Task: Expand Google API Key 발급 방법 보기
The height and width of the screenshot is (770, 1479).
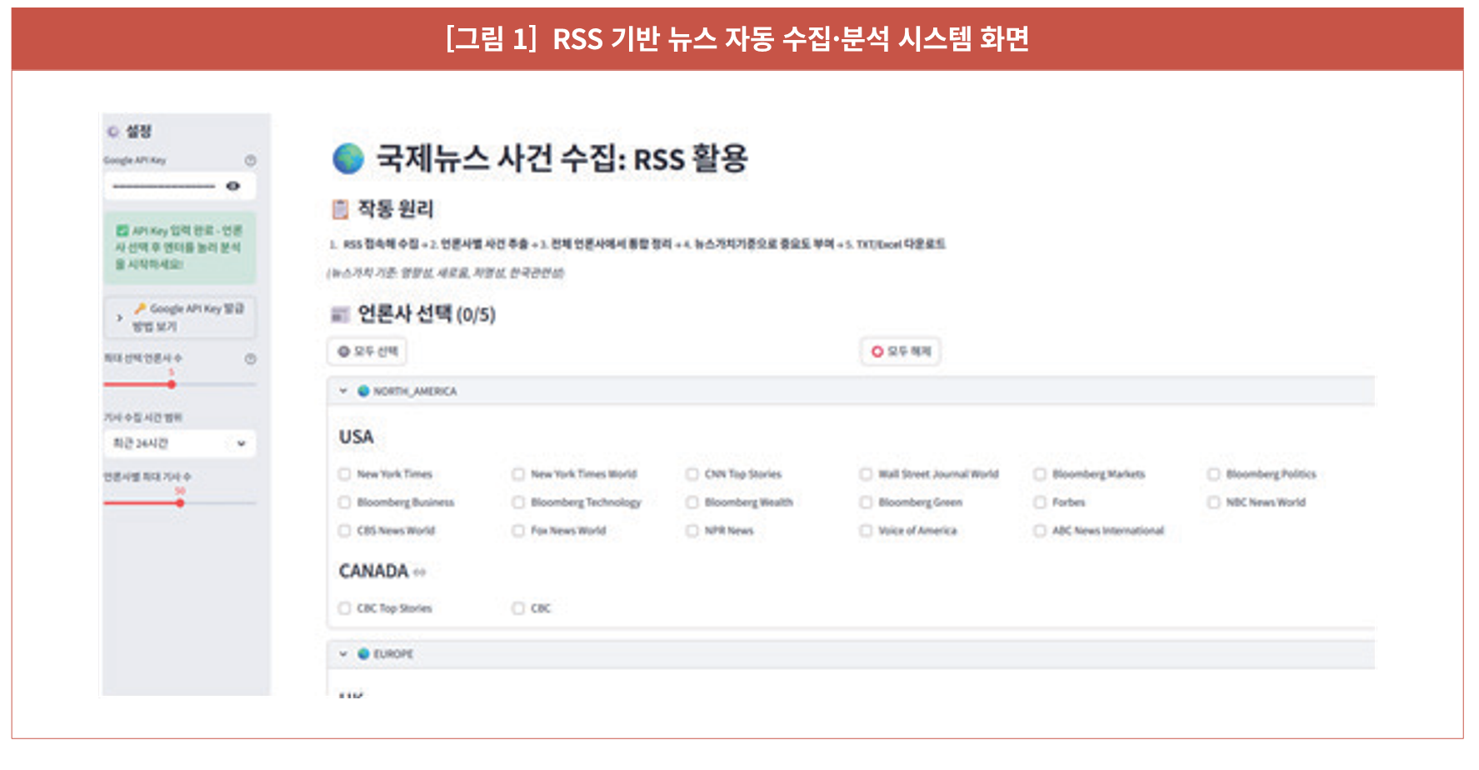Action: point(180,317)
